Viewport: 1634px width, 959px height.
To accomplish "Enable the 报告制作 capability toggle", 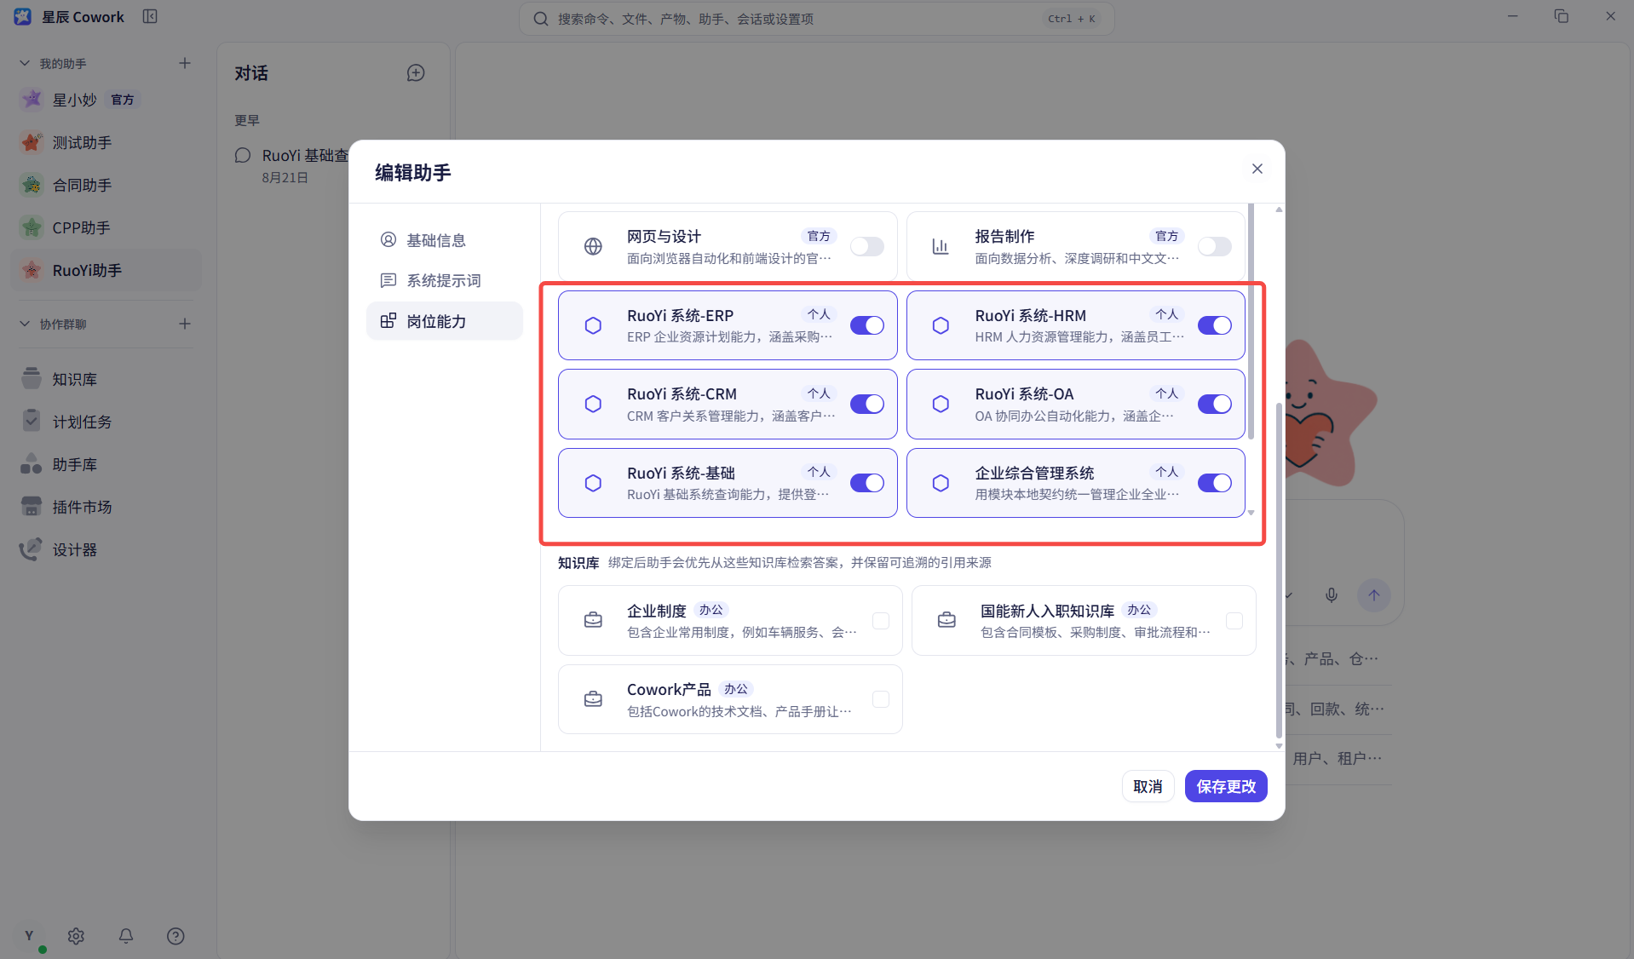I will (x=1215, y=247).
